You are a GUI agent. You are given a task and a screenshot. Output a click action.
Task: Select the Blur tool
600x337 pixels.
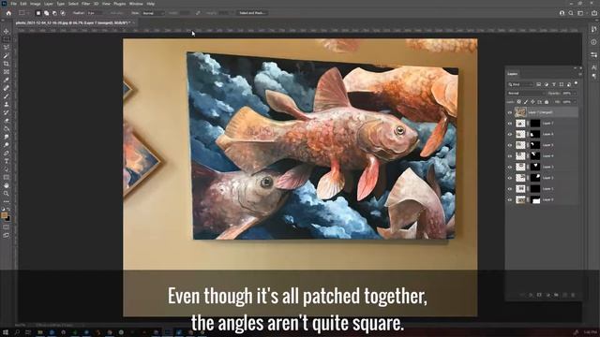(x=7, y=137)
